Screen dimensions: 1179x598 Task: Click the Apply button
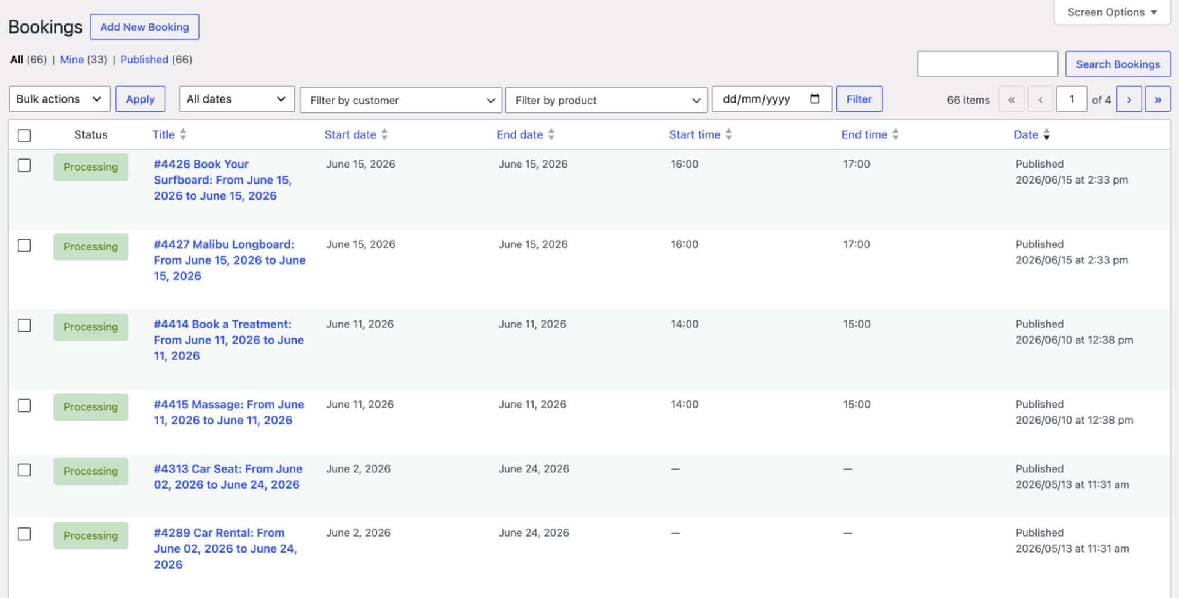pos(140,99)
